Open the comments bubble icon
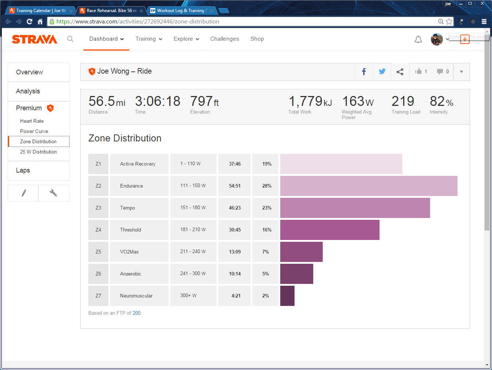Screen dimensions: 492x370 pyautogui.click(x=440, y=72)
